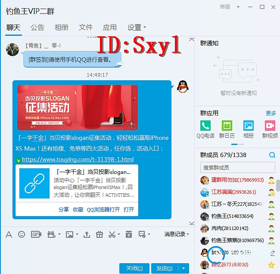Select member 钓鱼王蔡蔡(810969756)

(237, 240)
